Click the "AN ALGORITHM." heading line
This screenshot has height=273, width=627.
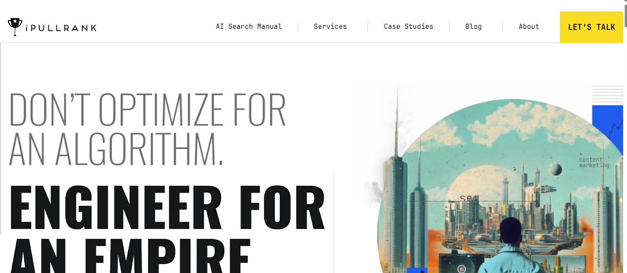(x=116, y=149)
